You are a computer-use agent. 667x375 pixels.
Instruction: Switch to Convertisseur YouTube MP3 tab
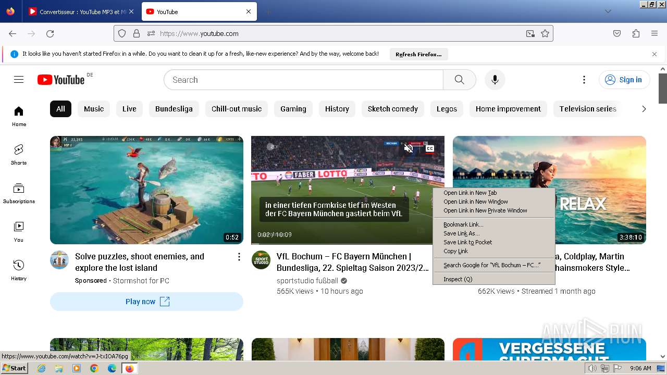pyautogui.click(x=82, y=11)
